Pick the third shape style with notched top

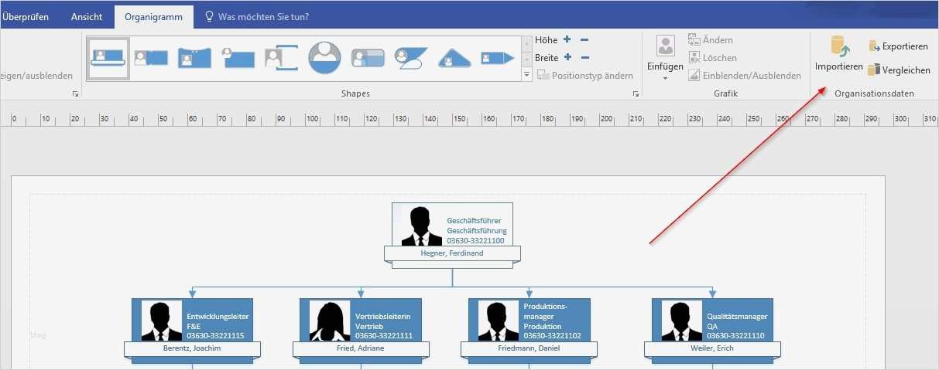click(194, 58)
